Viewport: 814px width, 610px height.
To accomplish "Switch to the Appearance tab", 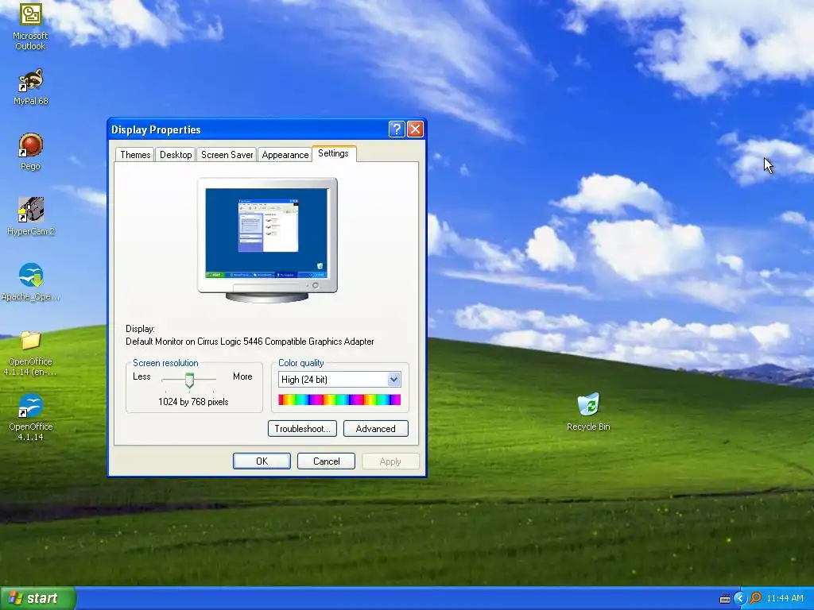I will pyautogui.click(x=285, y=155).
